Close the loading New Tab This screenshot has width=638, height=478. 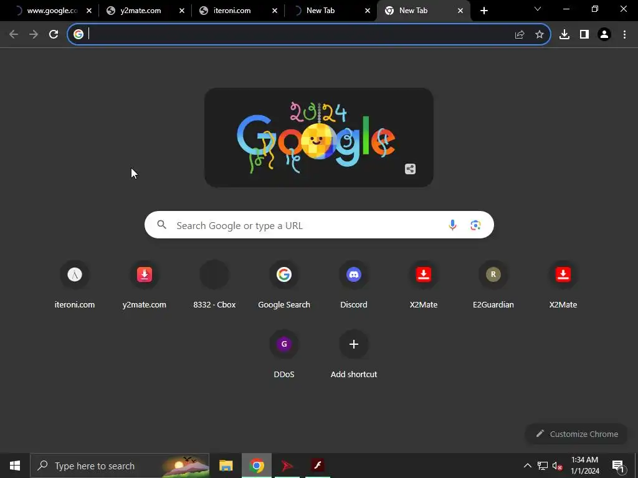pyautogui.click(x=368, y=11)
